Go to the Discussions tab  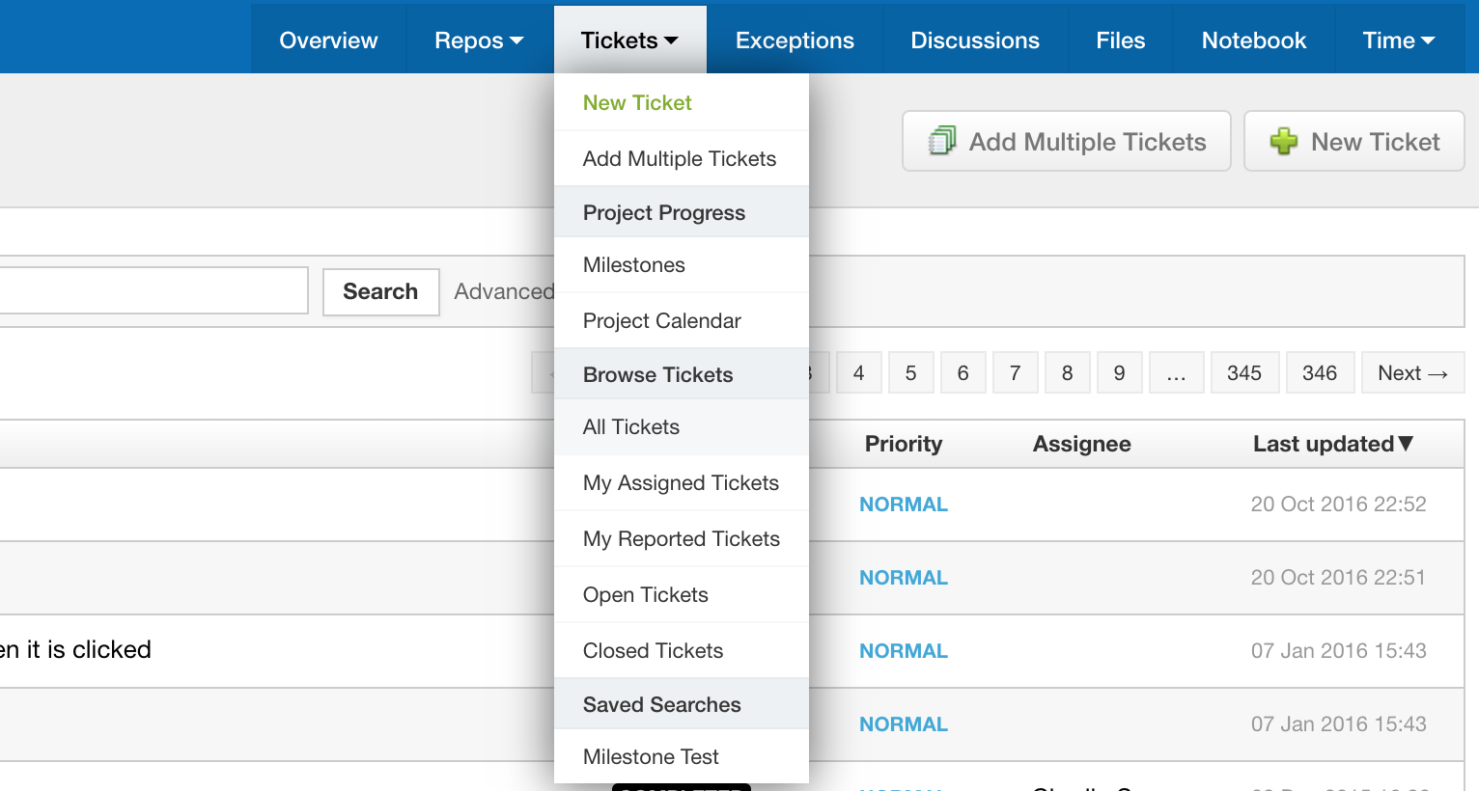(975, 41)
